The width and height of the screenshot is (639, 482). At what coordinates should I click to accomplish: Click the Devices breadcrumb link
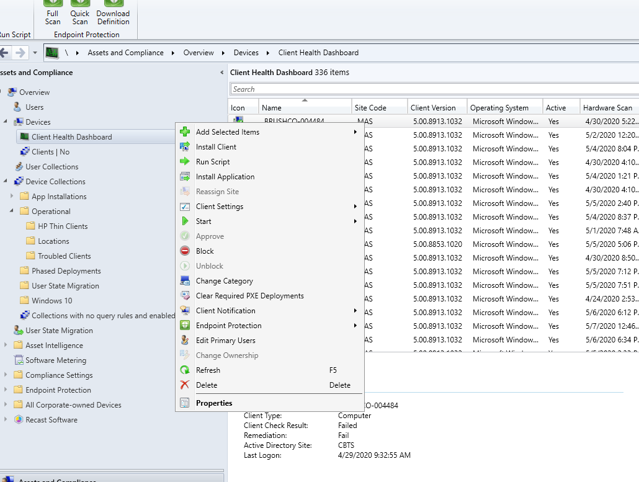(246, 53)
